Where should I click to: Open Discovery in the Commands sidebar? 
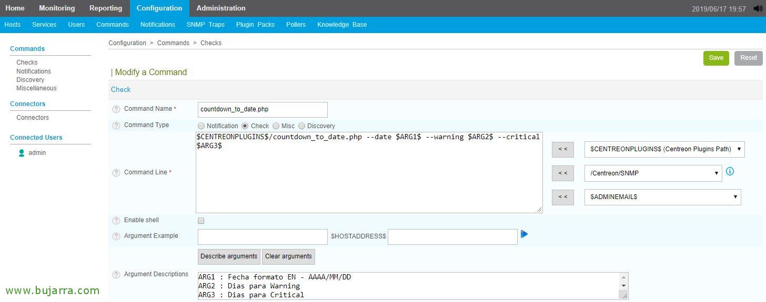pos(31,80)
